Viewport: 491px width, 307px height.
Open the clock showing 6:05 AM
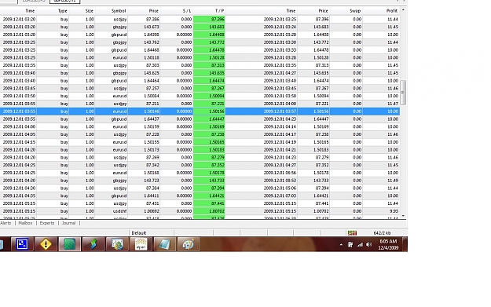[x=388, y=244]
